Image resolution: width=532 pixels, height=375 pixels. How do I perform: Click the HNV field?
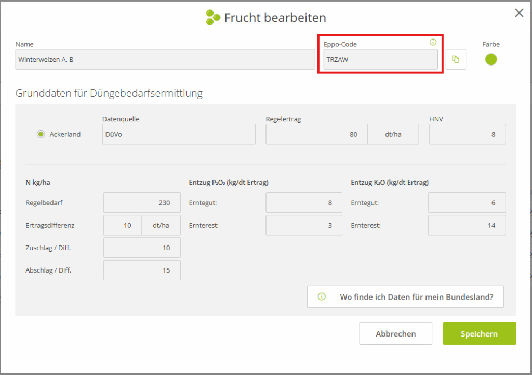pos(467,134)
